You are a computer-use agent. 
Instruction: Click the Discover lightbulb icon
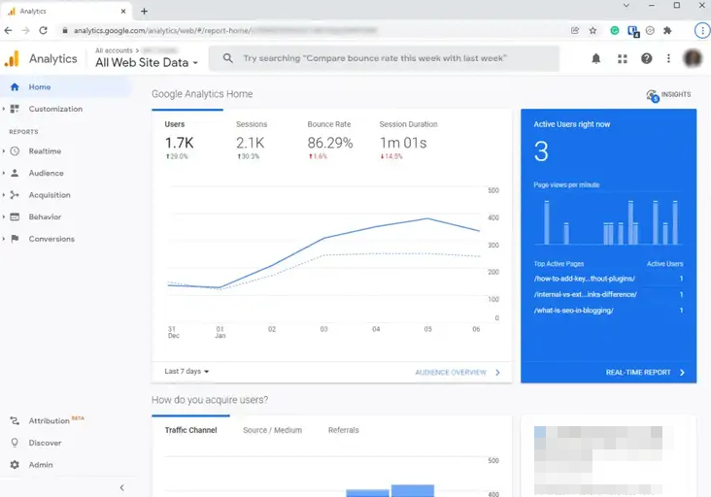(15, 443)
